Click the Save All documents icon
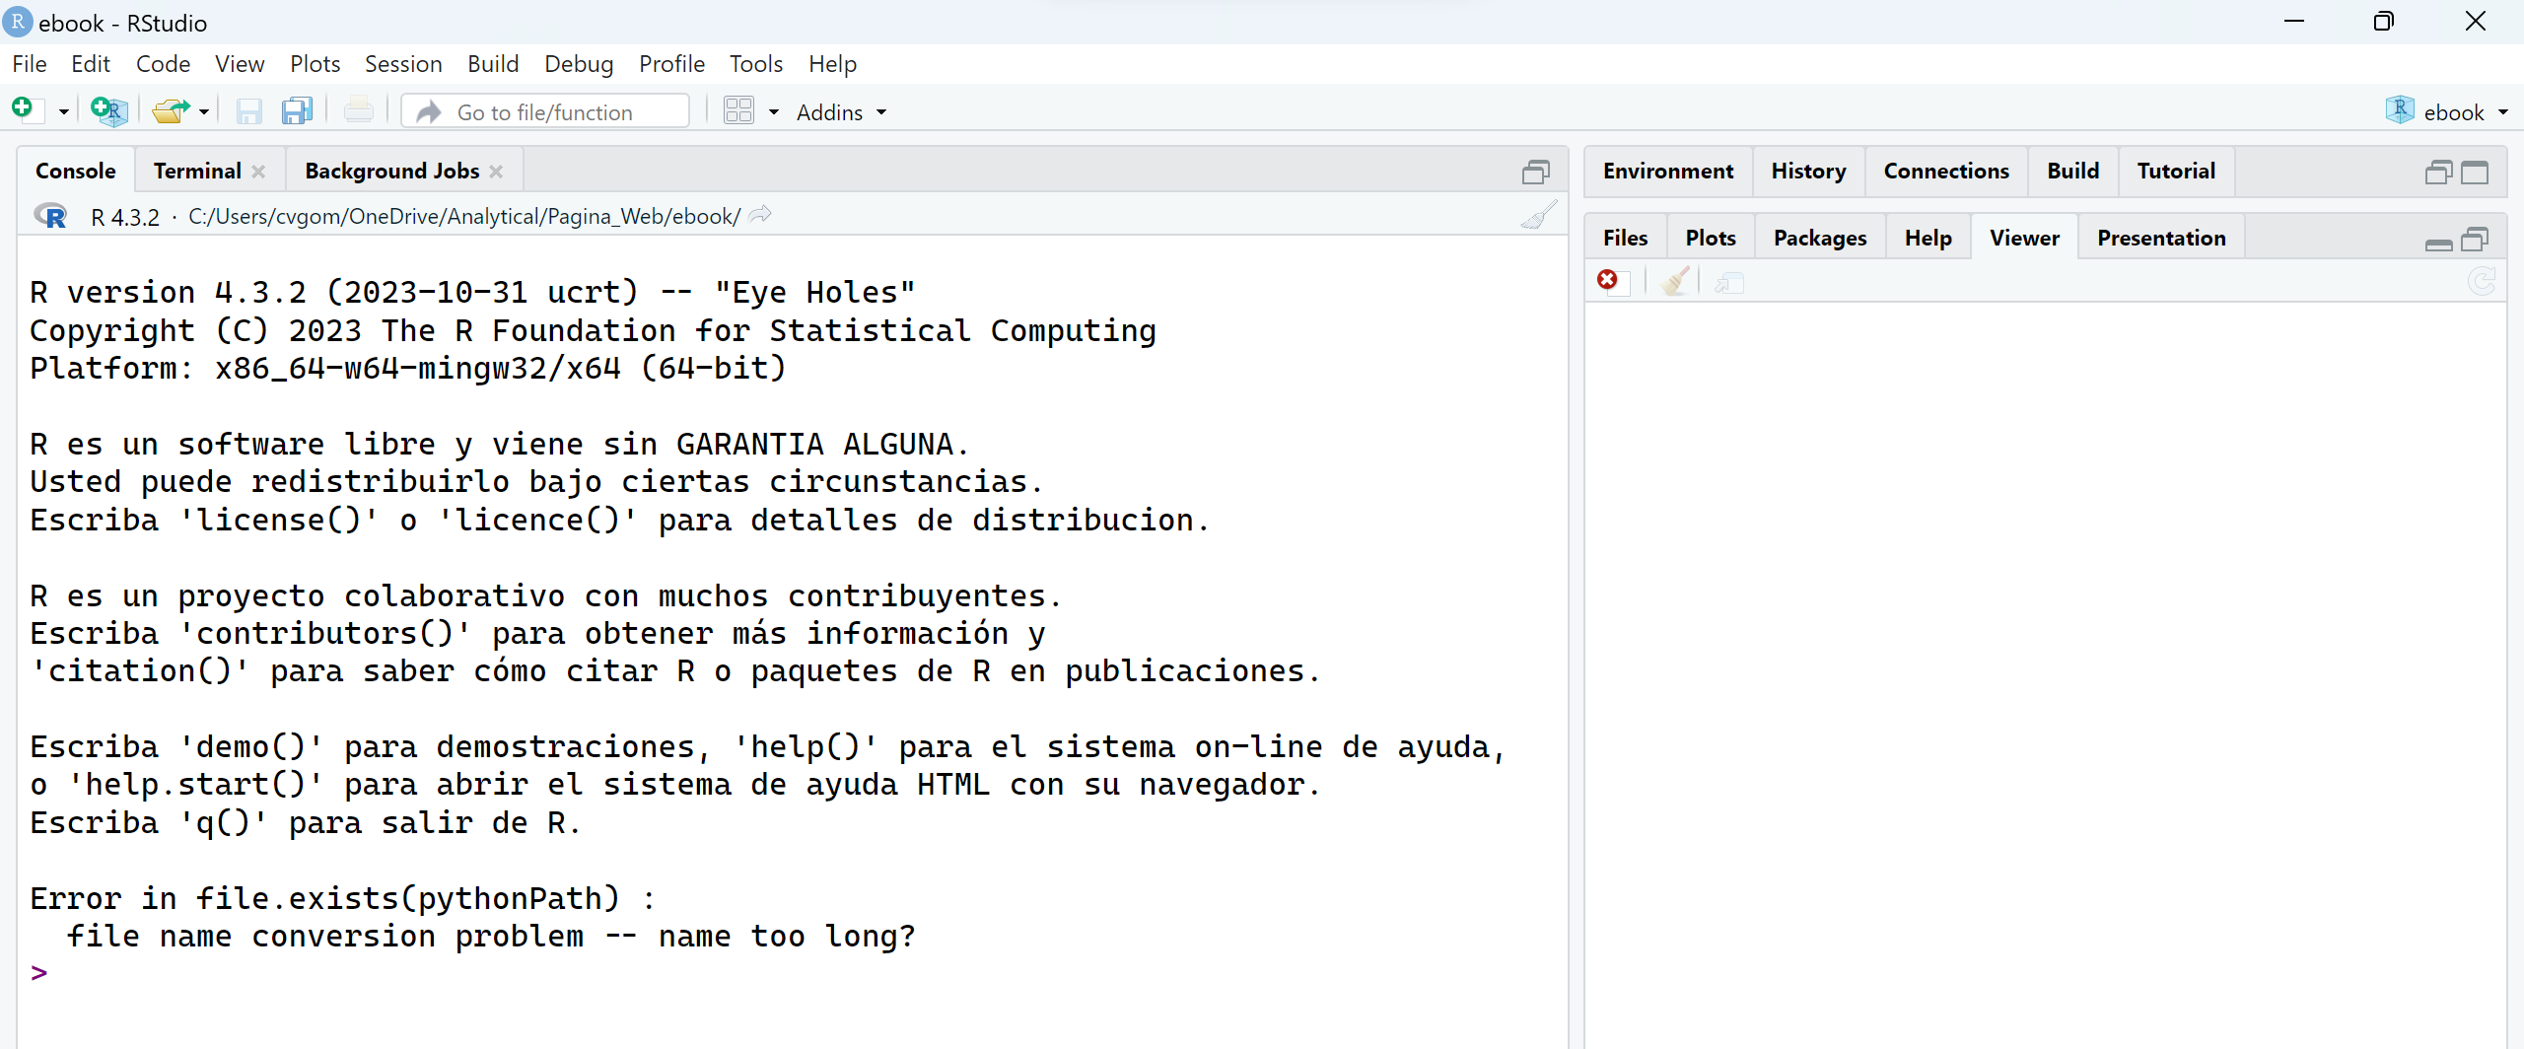The image size is (2524, 1049). pos(297,111)
